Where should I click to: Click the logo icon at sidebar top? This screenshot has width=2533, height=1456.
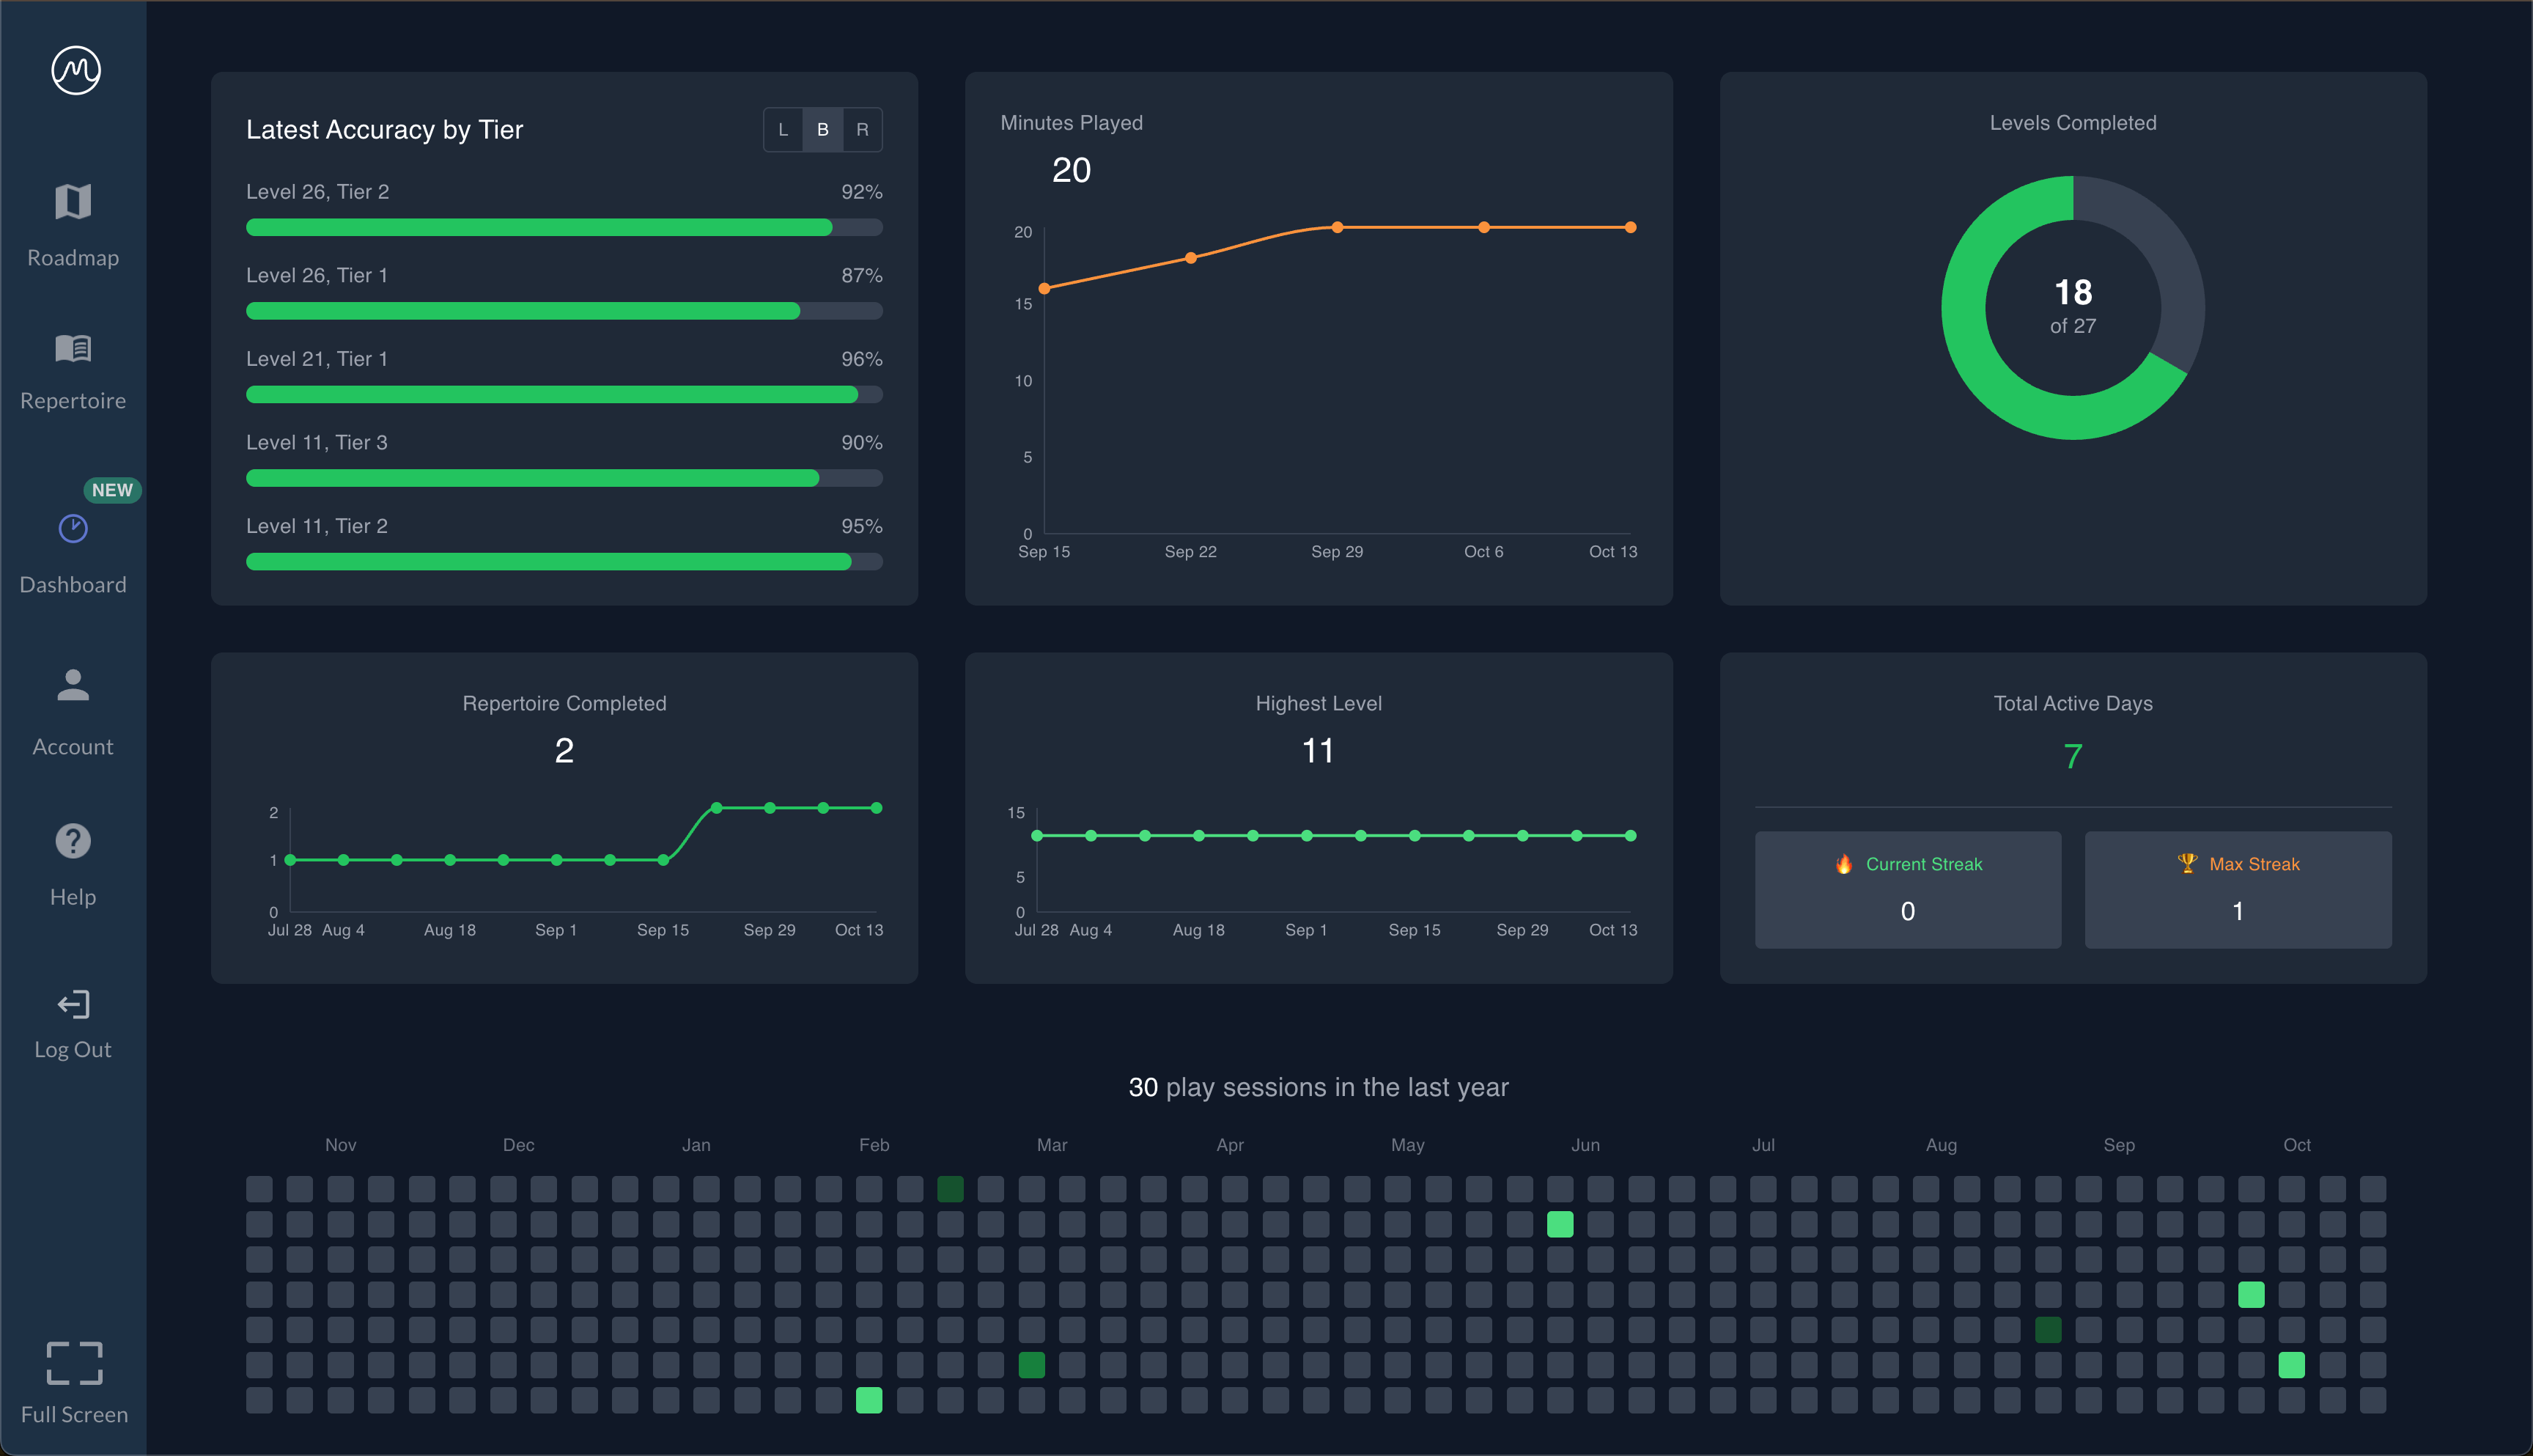coord(76,70)
